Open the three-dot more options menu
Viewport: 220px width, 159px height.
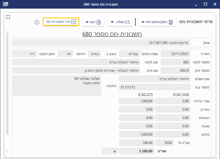37,22
